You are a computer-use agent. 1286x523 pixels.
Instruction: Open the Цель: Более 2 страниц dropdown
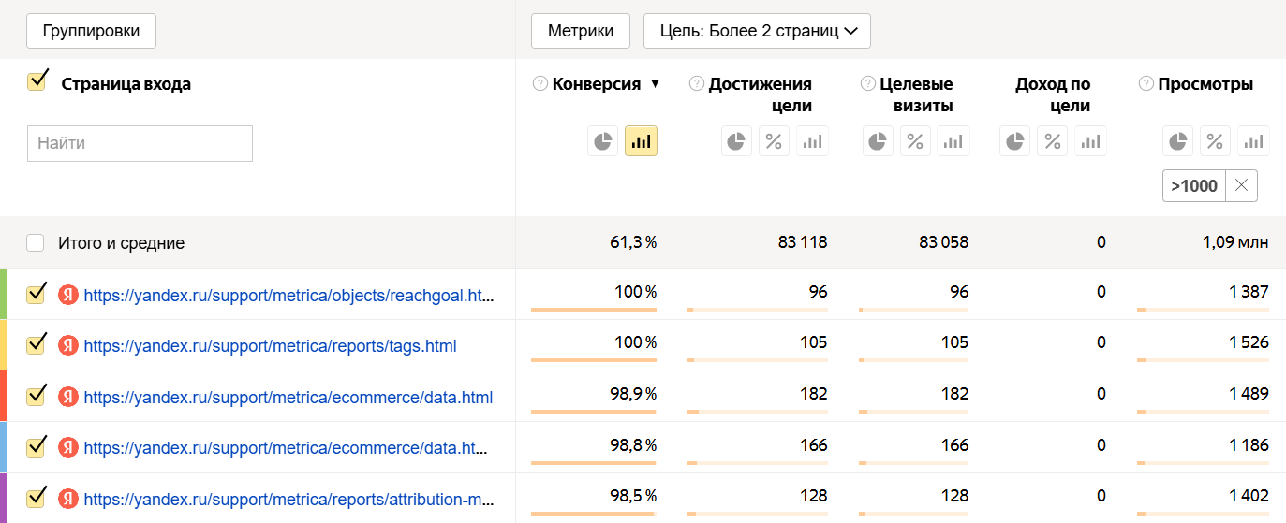(x=757, y=31)
